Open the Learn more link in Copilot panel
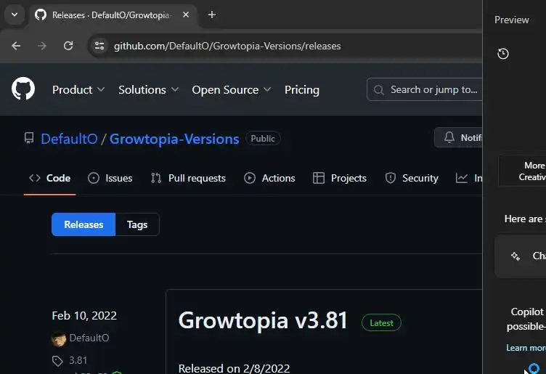This screenshot has width=546, height=374. click(526, 348)
